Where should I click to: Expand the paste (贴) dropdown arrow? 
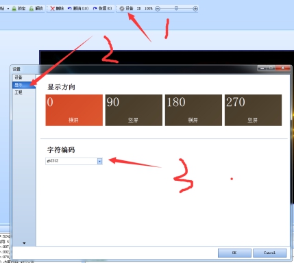pos(8,9)
